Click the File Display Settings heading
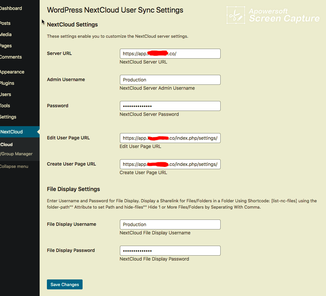Viewport: 326px width, 296px height. pos(73,189)
